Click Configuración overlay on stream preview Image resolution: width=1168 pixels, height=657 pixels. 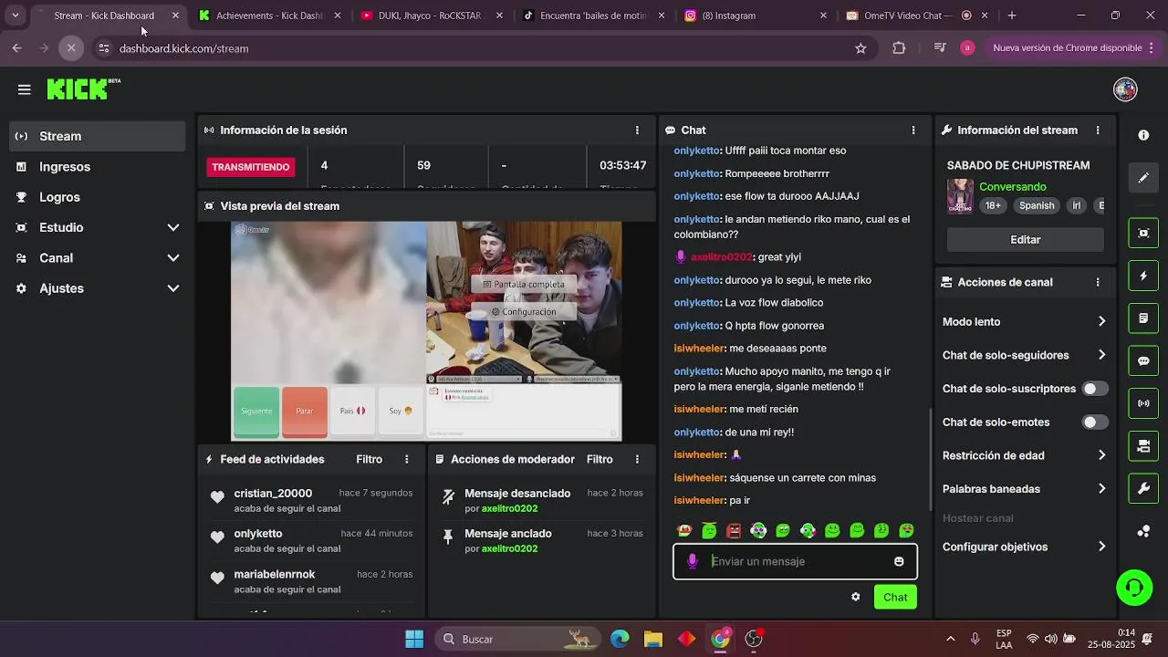tap(524, 311)
